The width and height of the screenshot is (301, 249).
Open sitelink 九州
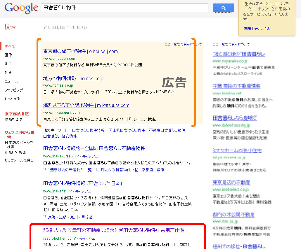point(74,217)
